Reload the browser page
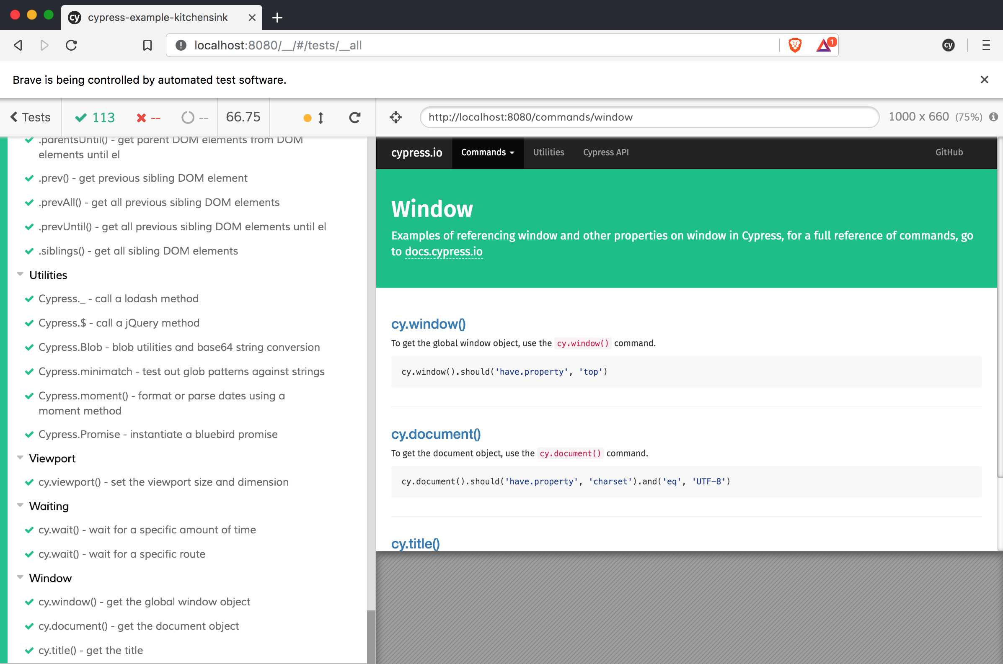1003x664 pixels. 71,45
